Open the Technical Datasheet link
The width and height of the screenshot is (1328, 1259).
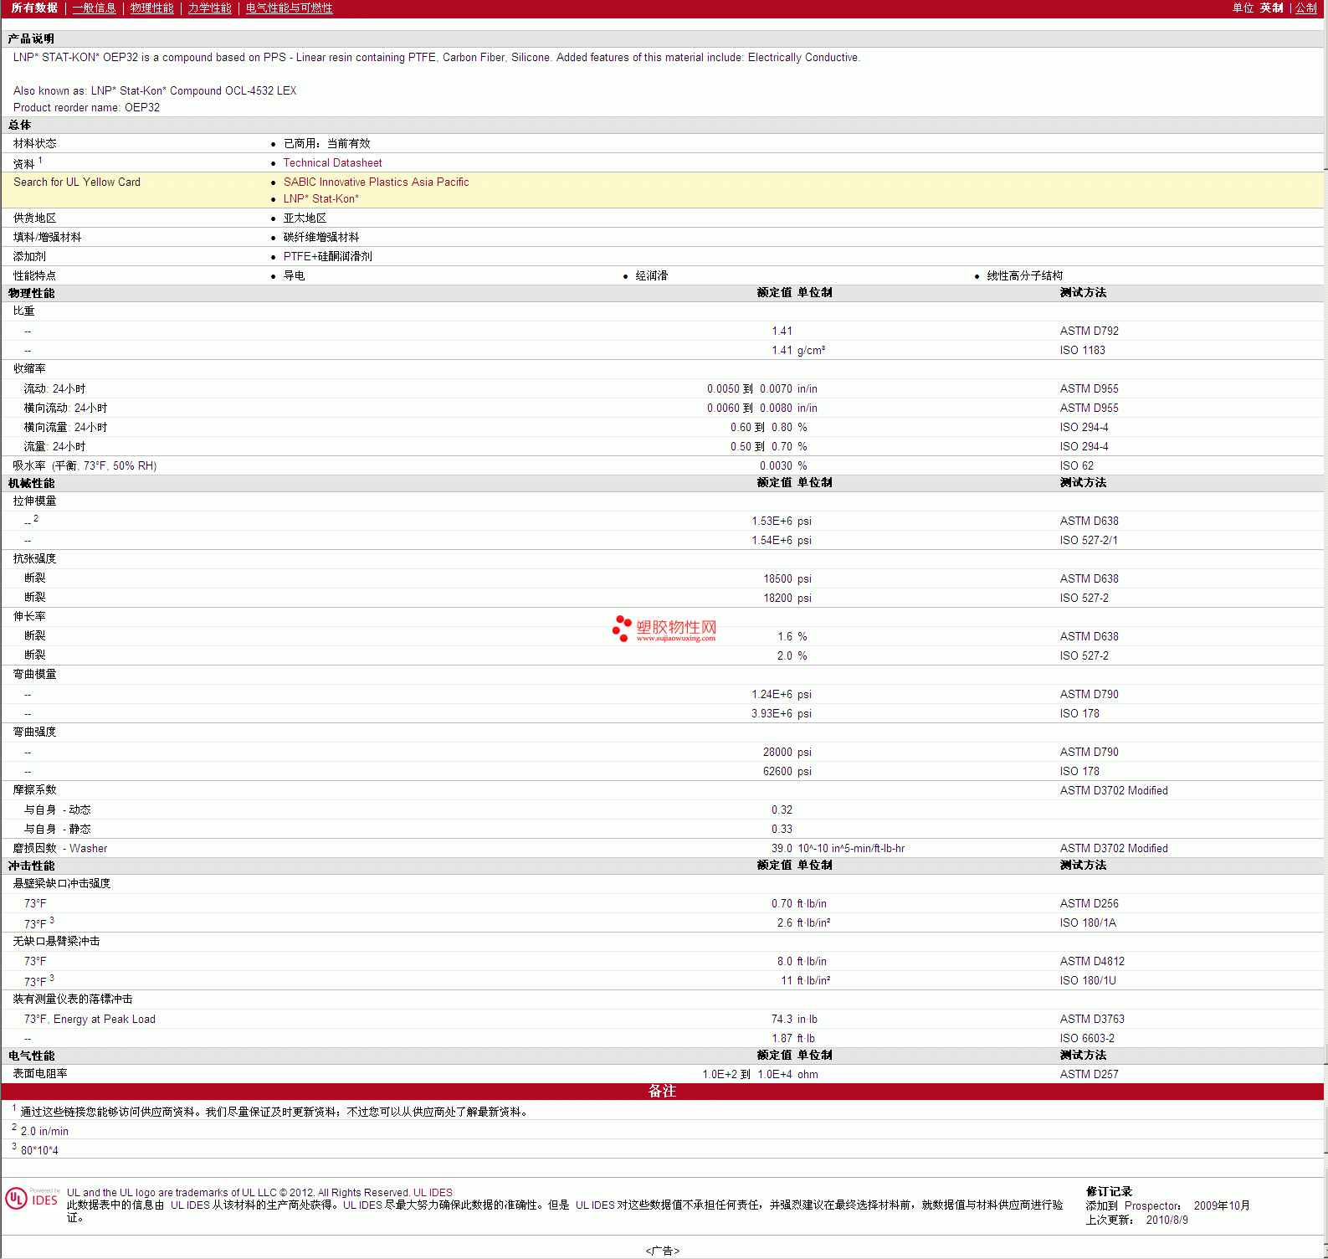click(332, 163)
